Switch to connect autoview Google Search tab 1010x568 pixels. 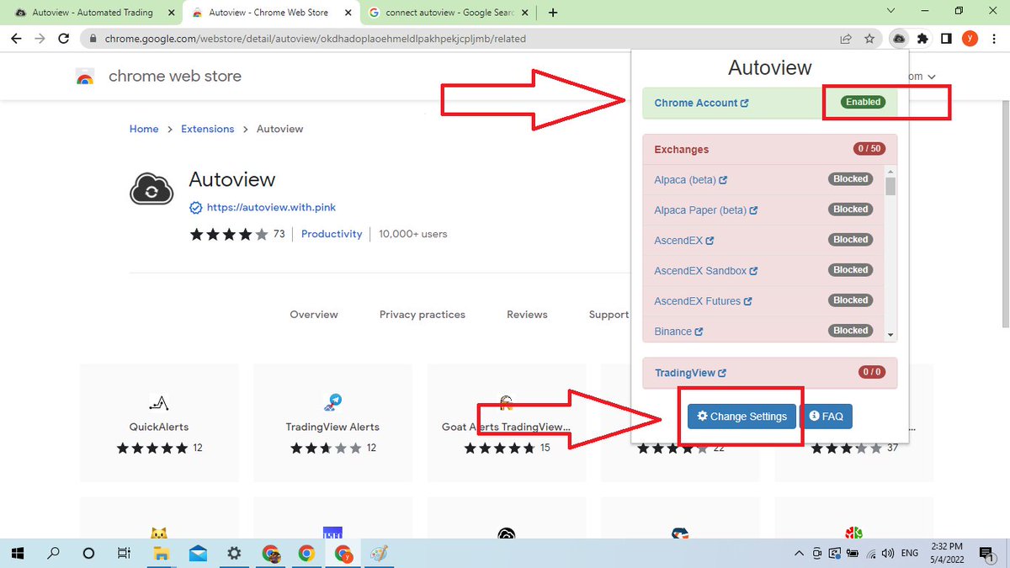pyautogui.click(x=450, y=13)
